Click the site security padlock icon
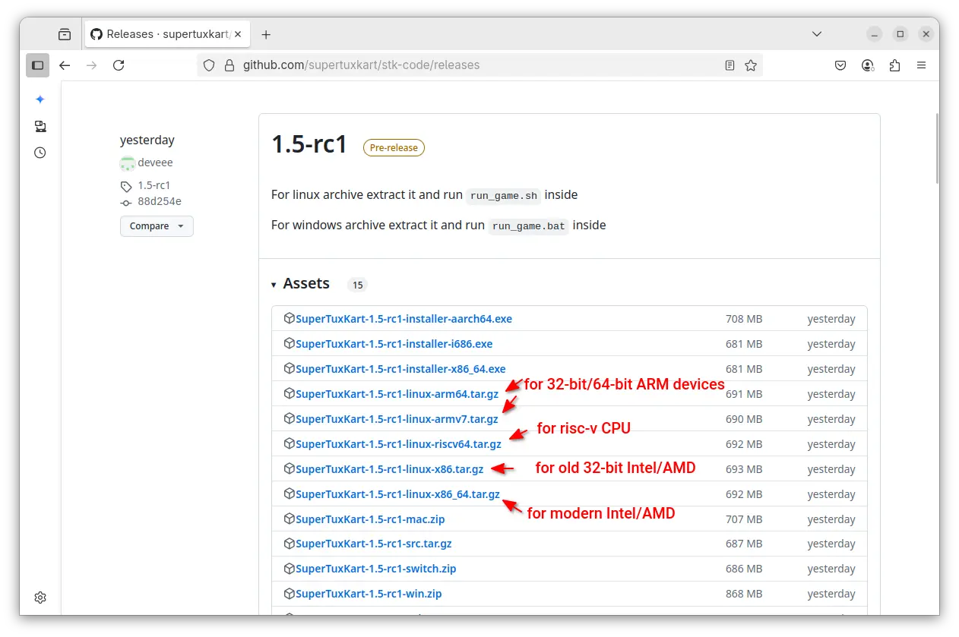 tap(229, 65)
